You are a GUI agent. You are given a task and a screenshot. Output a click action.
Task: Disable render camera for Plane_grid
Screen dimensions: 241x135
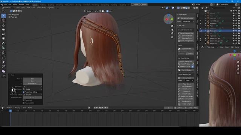click(x=239, y=31)
